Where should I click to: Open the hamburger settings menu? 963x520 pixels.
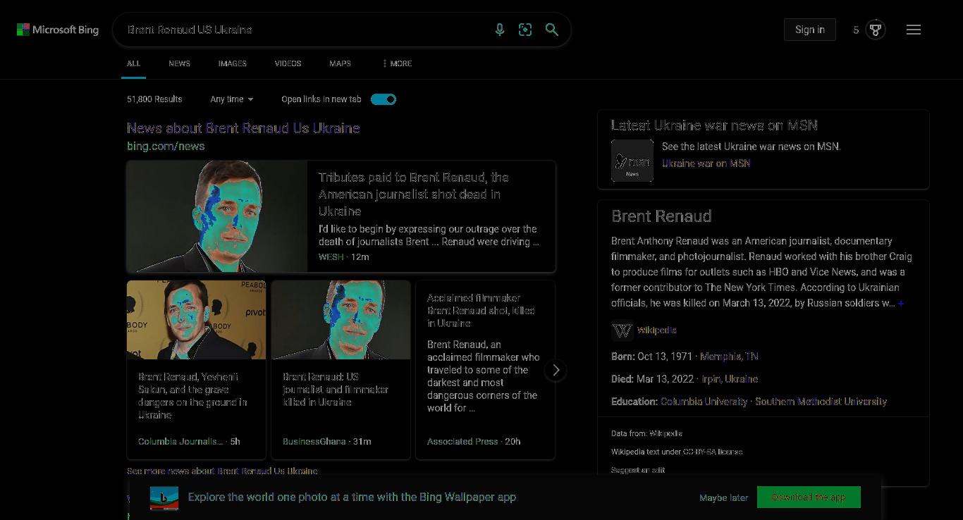pos(914,30)
